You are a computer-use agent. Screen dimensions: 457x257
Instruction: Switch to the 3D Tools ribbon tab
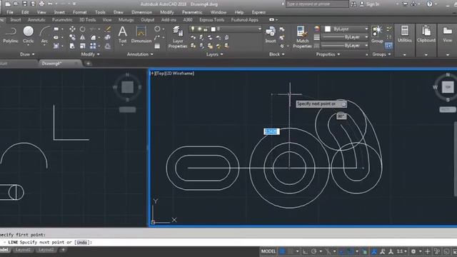[x=87, y=20]
